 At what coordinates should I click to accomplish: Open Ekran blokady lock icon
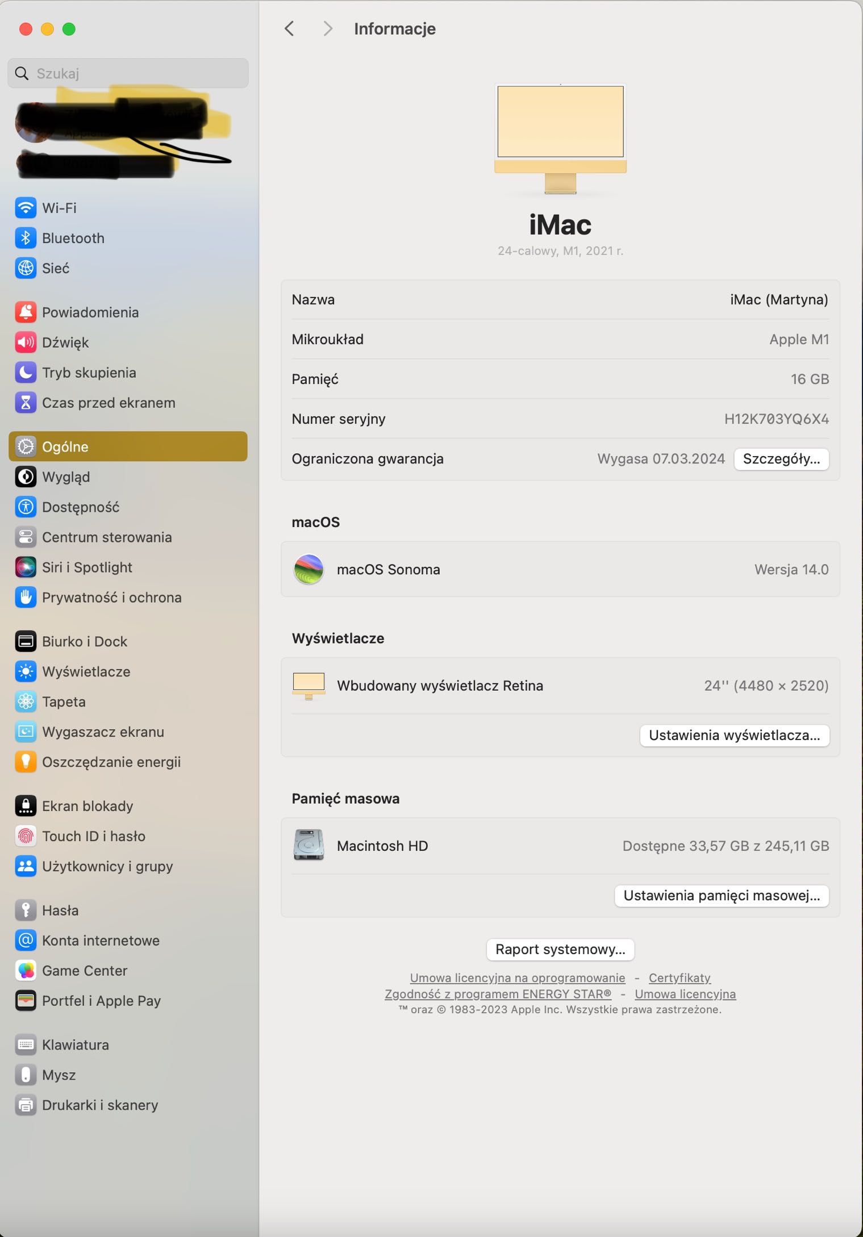26,806
